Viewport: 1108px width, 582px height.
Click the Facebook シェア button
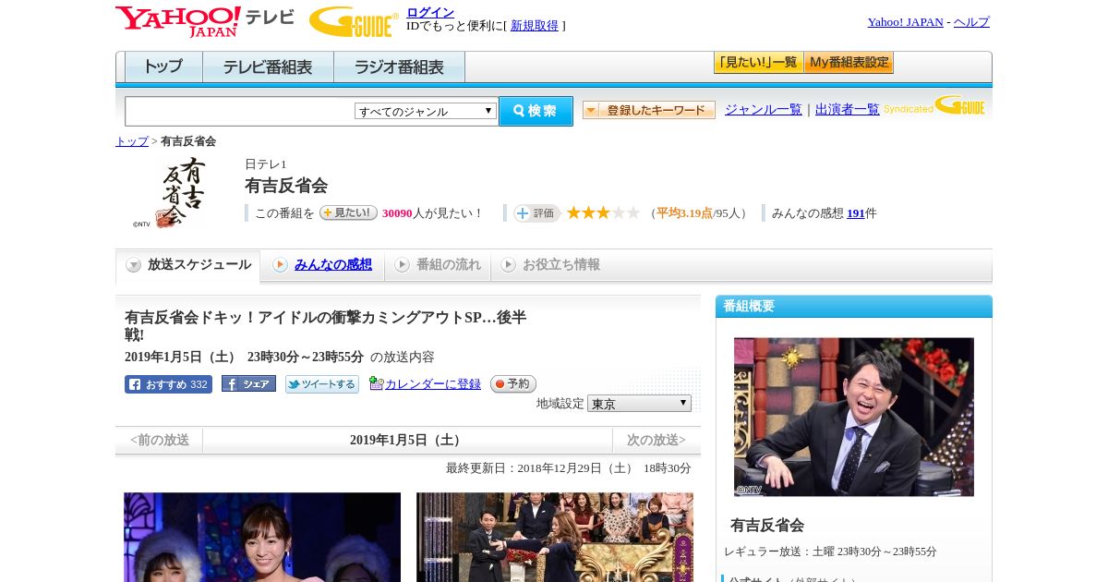tap(248, 383)
